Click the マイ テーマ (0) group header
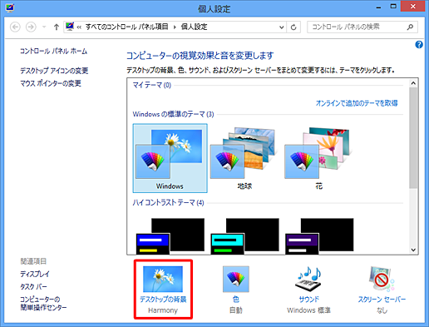The image size is (429, 327). (152, 85)
